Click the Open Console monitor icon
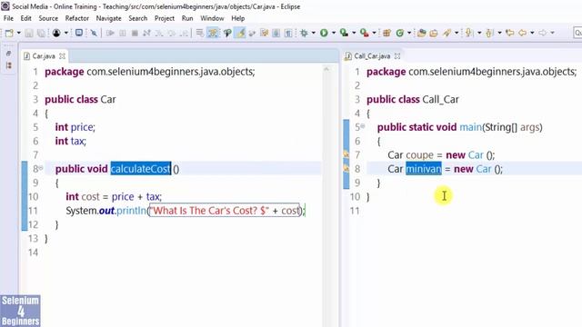Viewport: 582px width, 327px height. (79, 33)
